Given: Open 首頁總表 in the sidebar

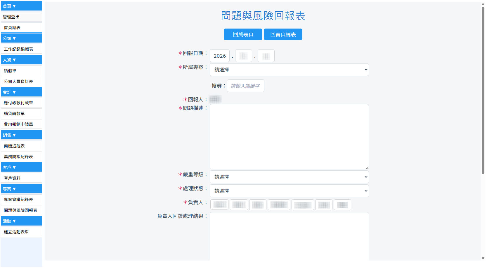Looking at the screenshot, I should point(21,27).
